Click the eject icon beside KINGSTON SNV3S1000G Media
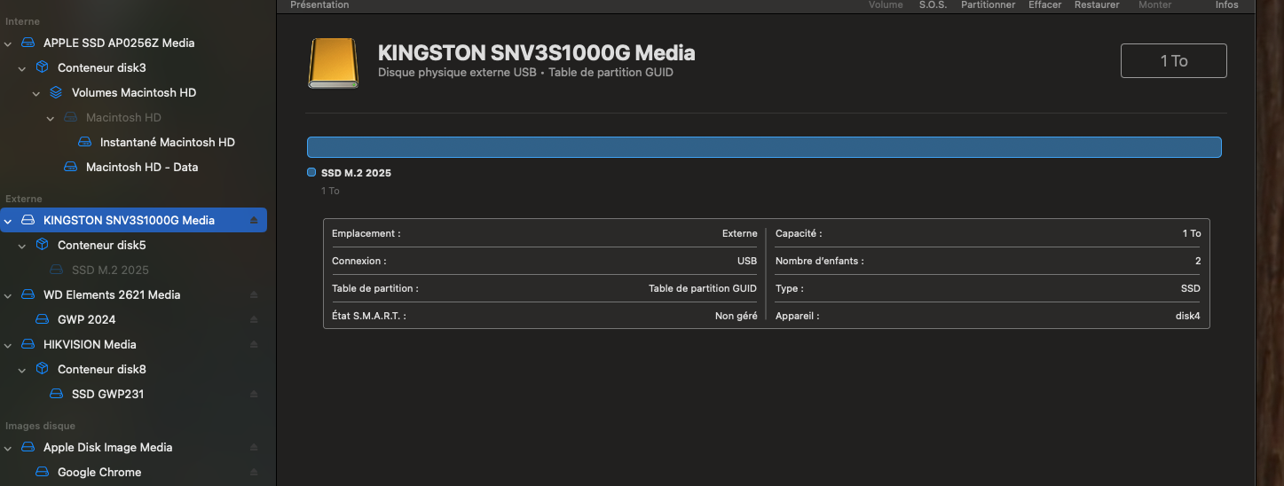Screen dimensions: 1284x486 pos(254,220)
